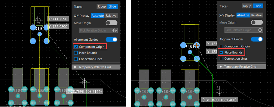The height and width of the screenshot is (107, 274).
Task: Select Absolute X-Y display in left panel
Action: coord(98,15)
